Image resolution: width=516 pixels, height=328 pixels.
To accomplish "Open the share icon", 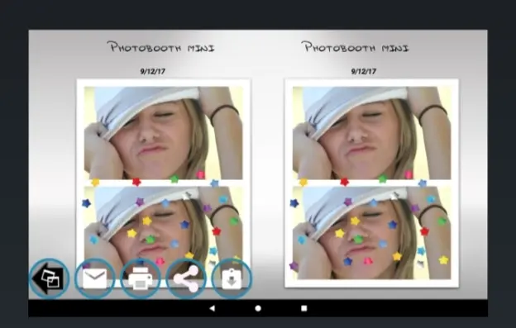I will click(x=186, y=278).
